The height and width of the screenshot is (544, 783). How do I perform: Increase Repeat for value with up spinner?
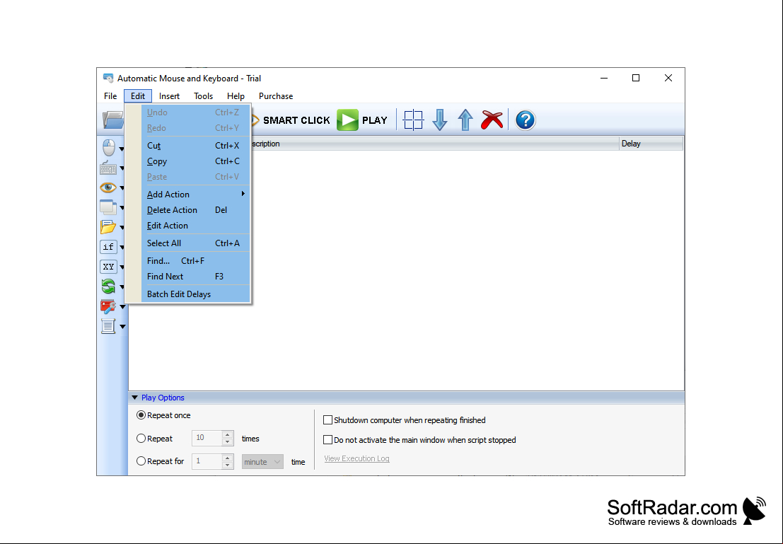coord(227,458)
